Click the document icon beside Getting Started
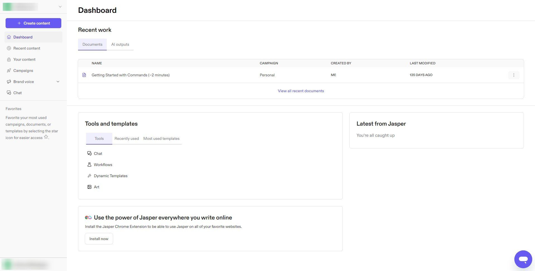This screenshot has width=535, height=271. click(x=84, y=75)
